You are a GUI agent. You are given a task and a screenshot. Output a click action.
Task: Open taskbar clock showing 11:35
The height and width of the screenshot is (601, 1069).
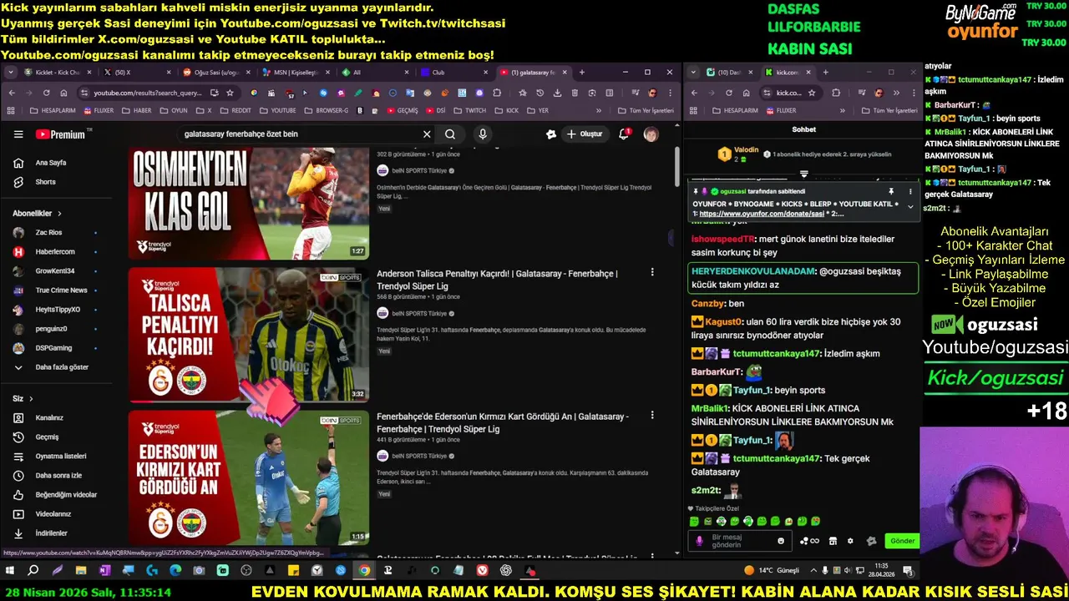(881, 571)
